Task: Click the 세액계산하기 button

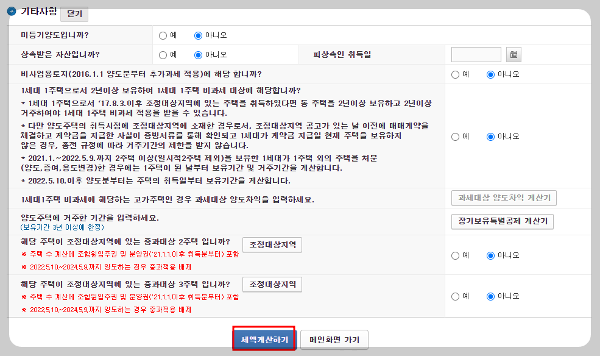Action: click(264, 340)
